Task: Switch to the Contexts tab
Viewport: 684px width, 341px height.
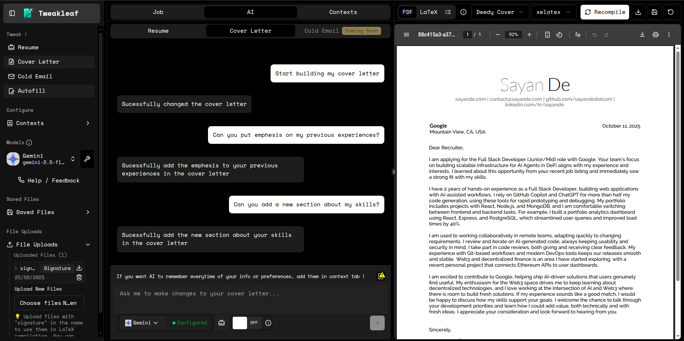Action: click(343, 12)
